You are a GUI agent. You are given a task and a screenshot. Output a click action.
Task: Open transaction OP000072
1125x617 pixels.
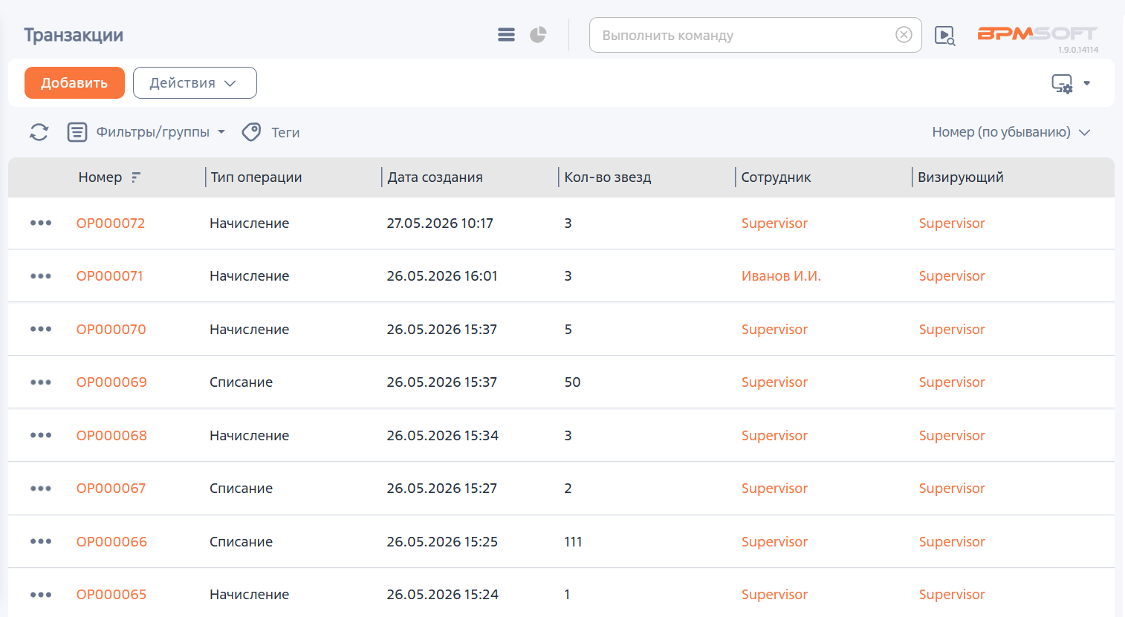click(x=111, y=223)
